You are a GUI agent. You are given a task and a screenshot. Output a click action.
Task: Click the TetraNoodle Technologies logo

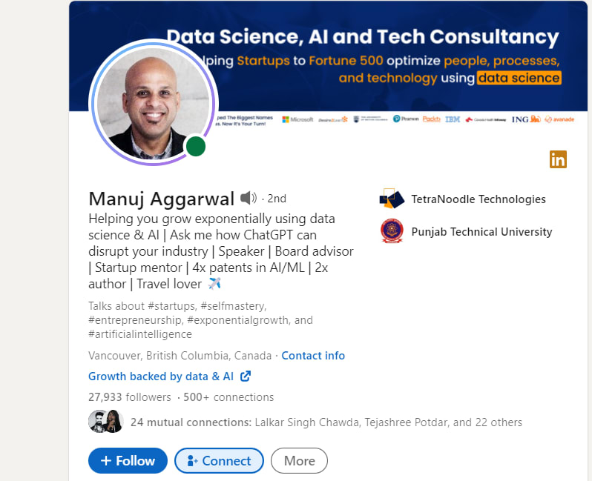pos(392,199)
